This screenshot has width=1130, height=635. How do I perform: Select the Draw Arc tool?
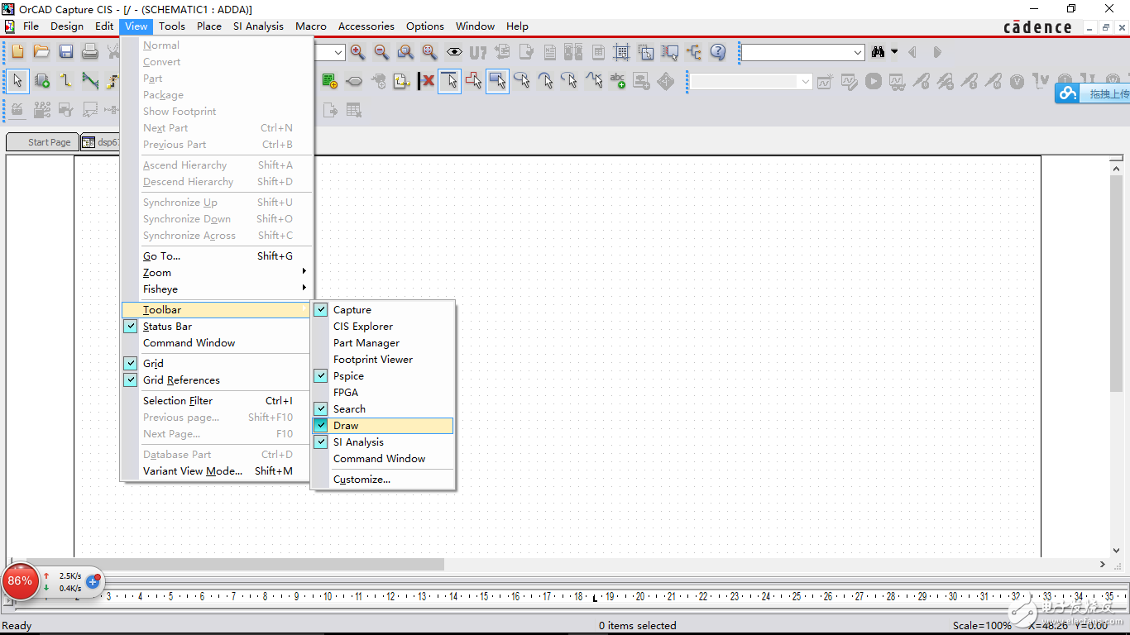[x=546, y=81]
